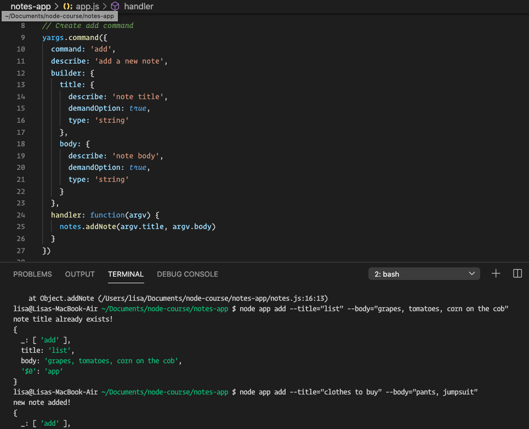Open the '2: bash' terminal dropdown
The width and height of the screenshot is (529, 429).
click(424, 274)
